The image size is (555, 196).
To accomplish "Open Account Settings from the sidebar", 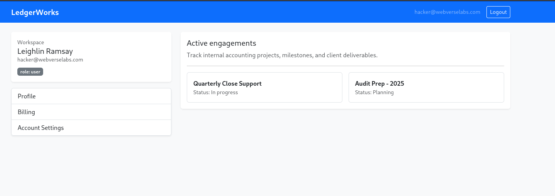I will 91,128.
